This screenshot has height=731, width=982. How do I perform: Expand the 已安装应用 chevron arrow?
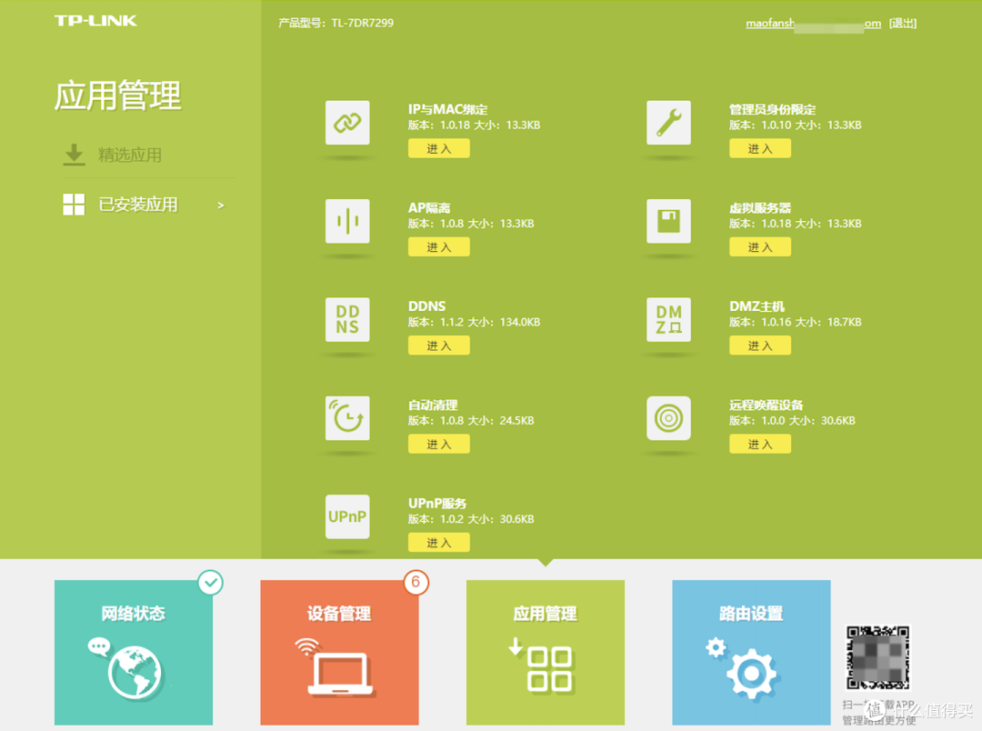220,205
